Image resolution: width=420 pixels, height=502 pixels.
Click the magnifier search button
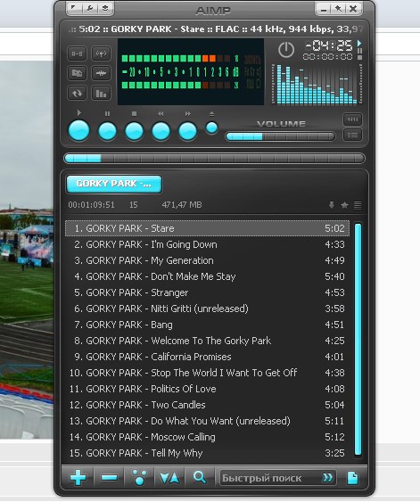[x=200, y=478]
